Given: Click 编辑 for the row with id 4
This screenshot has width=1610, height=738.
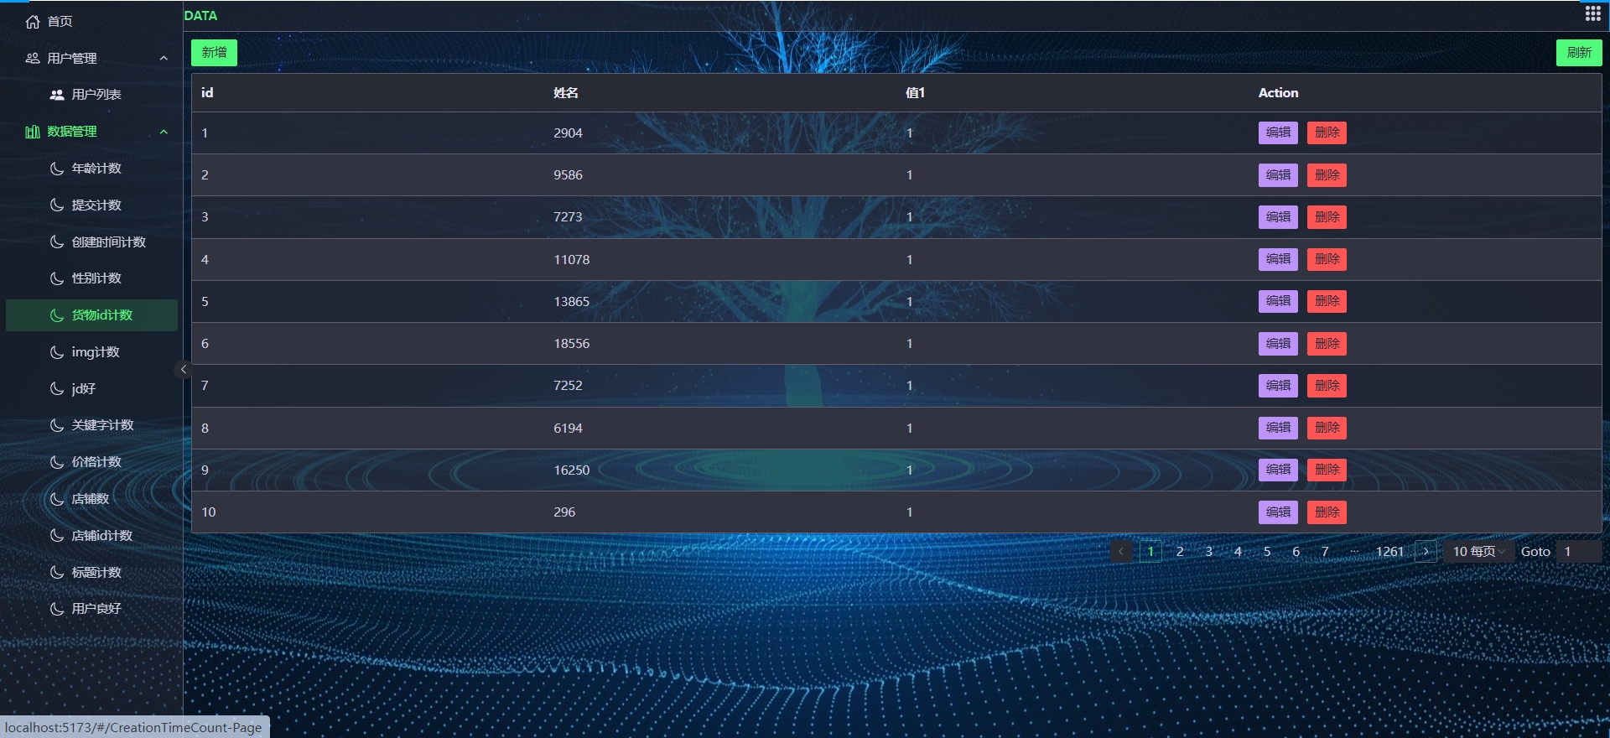Looking at the screenshot, I should (x=1278, y=259).
